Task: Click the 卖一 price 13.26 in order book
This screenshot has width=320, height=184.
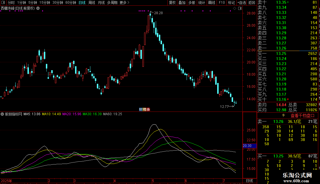Action: coord(281,48)
